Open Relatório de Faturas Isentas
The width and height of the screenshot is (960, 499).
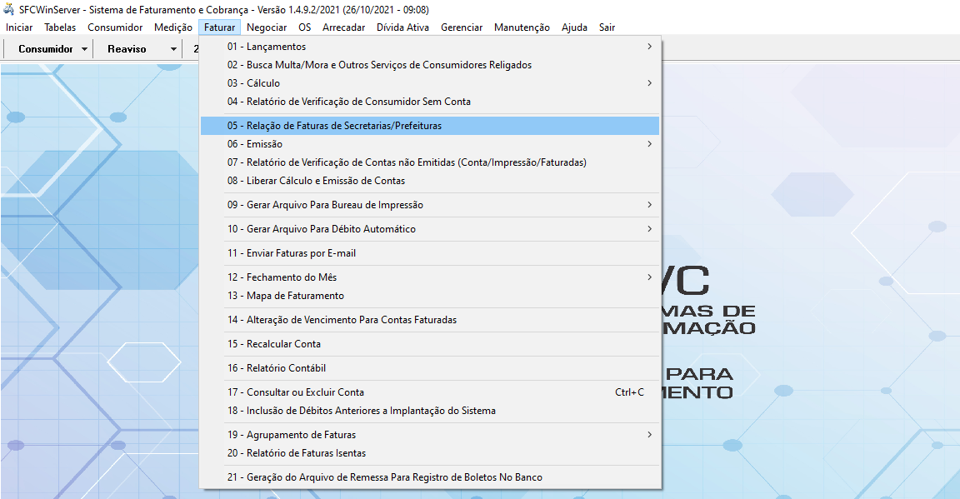pos(297,453)
